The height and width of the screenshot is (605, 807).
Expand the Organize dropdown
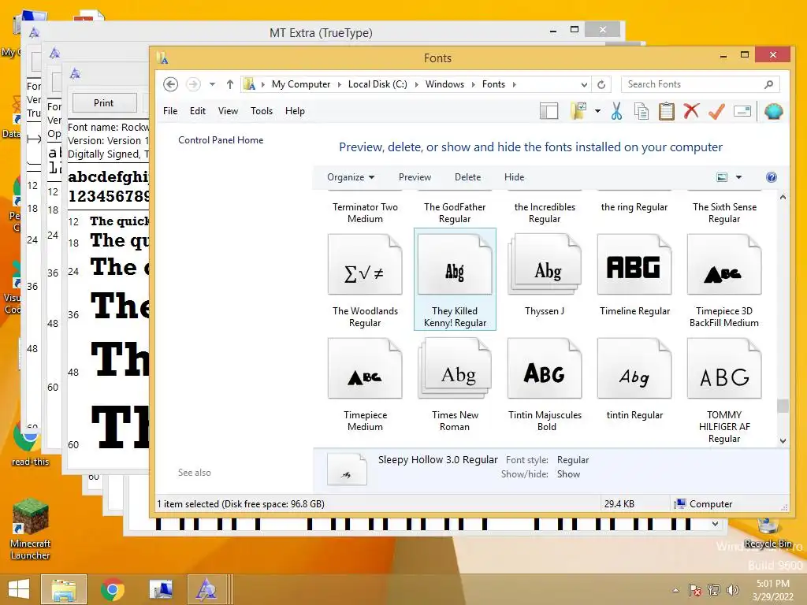coord(351,177)
